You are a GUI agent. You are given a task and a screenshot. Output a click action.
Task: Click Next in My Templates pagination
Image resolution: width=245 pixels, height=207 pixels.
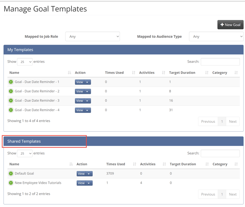(233, 121)
